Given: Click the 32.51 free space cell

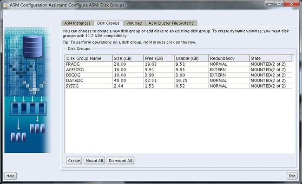Looking at the screenshot, I should (159, 80).
